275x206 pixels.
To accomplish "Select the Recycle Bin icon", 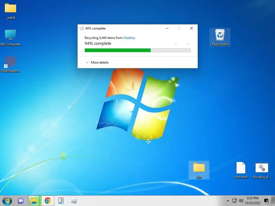I will point(220,37).
